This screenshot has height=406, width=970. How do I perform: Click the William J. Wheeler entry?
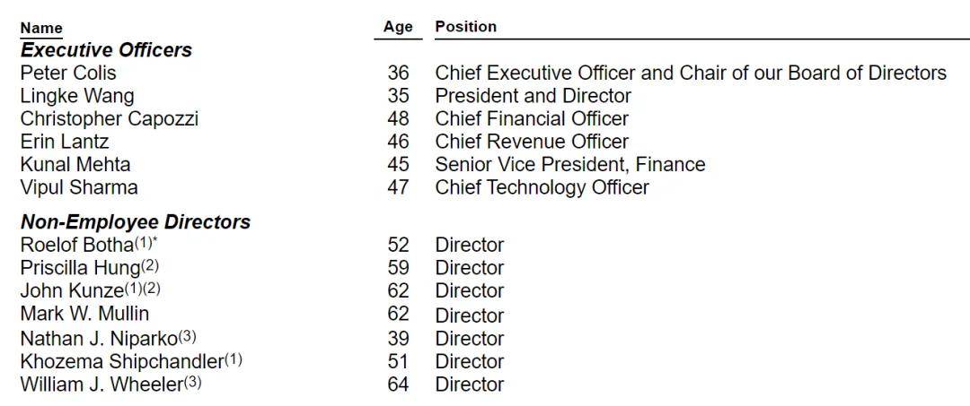tap(101, 384)
